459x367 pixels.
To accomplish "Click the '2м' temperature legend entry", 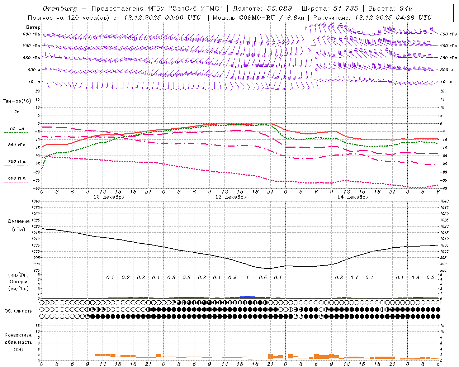I will point(17,112).
